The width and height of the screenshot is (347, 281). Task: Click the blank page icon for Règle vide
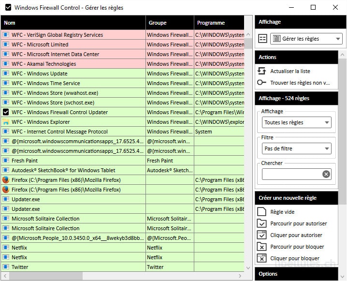(x=261, y=212)
